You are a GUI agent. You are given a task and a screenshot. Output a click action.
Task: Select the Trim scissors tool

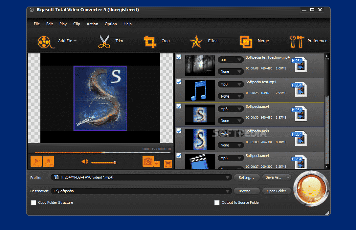(104, 42)
